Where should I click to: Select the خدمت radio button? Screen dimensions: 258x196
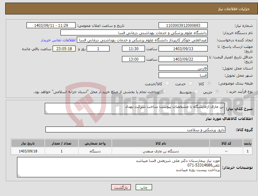click(x=190, y=83)
